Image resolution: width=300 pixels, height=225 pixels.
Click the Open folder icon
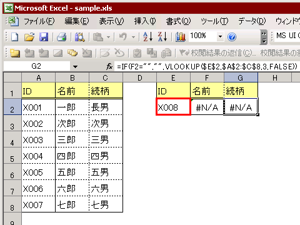pyautogui.click(x=29, y=37)
